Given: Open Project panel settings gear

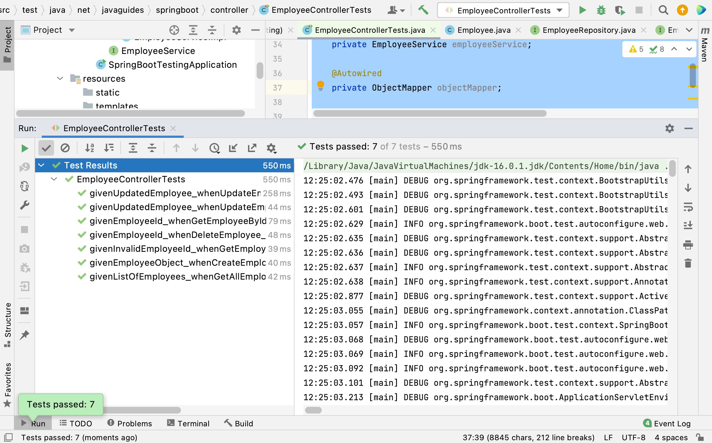Looking at the screenshot, I should tap(237, 30).
